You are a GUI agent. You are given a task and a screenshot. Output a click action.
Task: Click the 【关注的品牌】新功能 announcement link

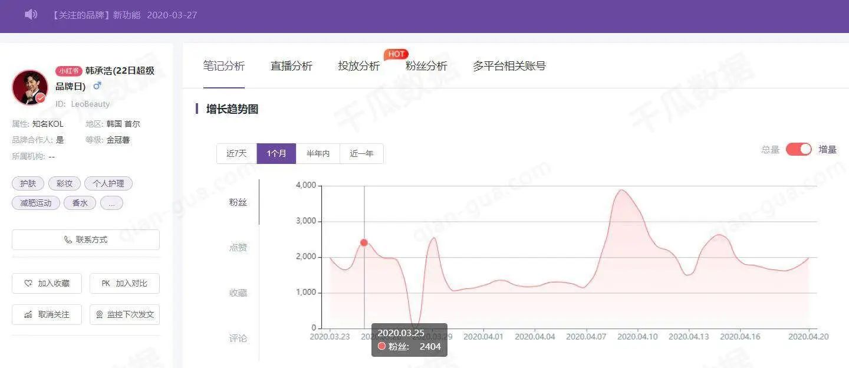click(97, 15)
